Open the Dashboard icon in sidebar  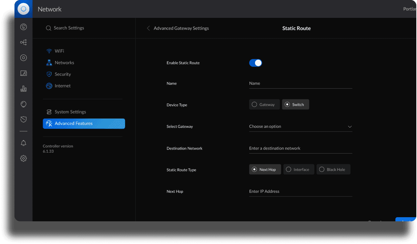(x=23, y=27)
